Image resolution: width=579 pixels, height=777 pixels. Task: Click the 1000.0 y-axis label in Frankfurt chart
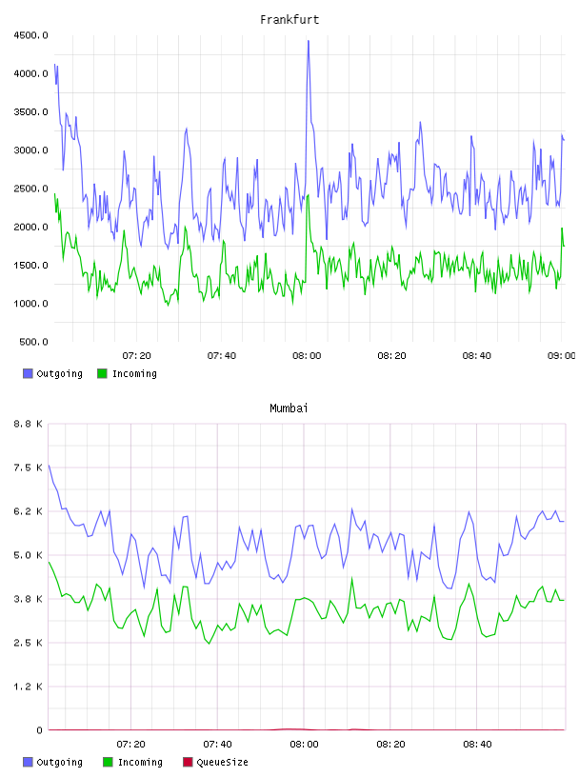pyautogui.click(x=30, y=304)
